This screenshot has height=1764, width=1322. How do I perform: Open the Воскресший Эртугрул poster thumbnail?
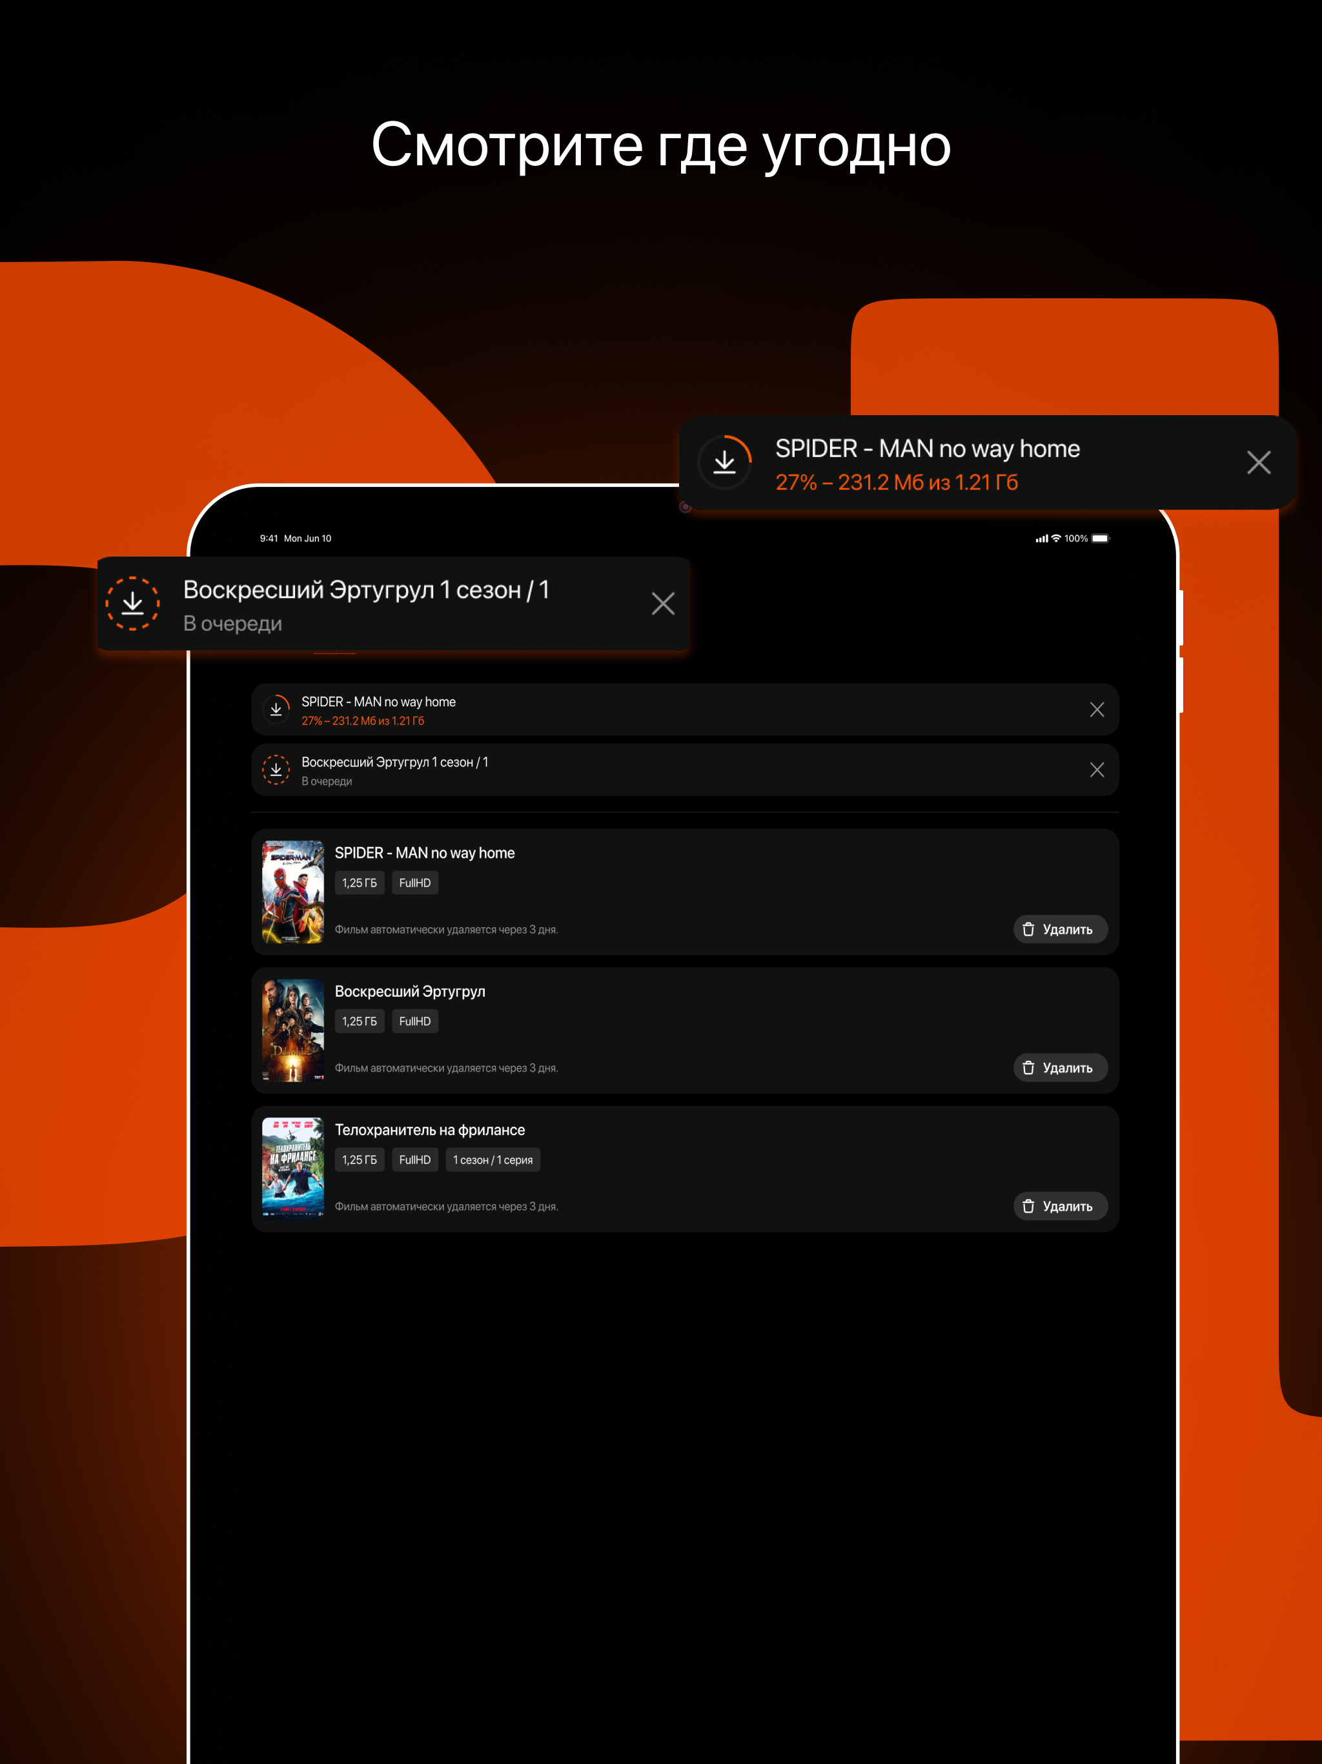point(292,1031)
